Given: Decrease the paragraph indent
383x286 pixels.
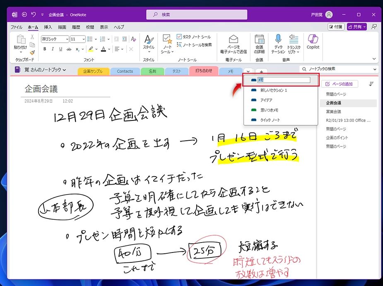Looking at the screenshot, I should 116,39.
